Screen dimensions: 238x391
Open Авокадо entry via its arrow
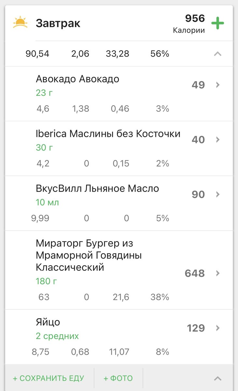218,85
